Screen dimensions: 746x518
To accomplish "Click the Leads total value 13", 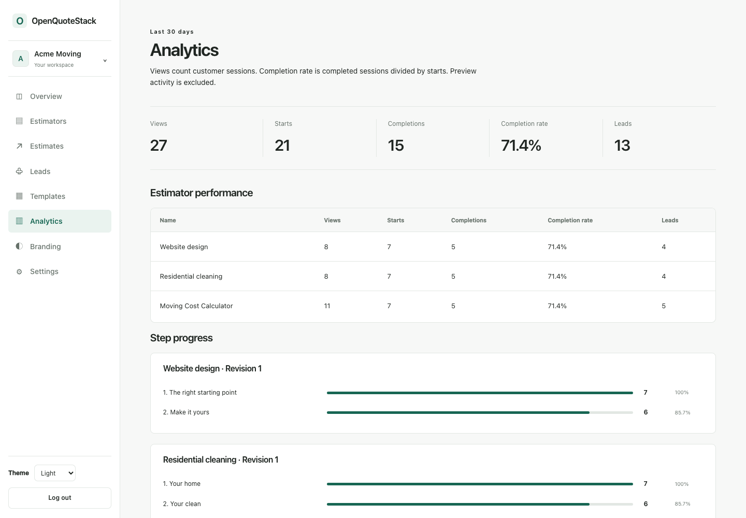I will pos(622,146).
